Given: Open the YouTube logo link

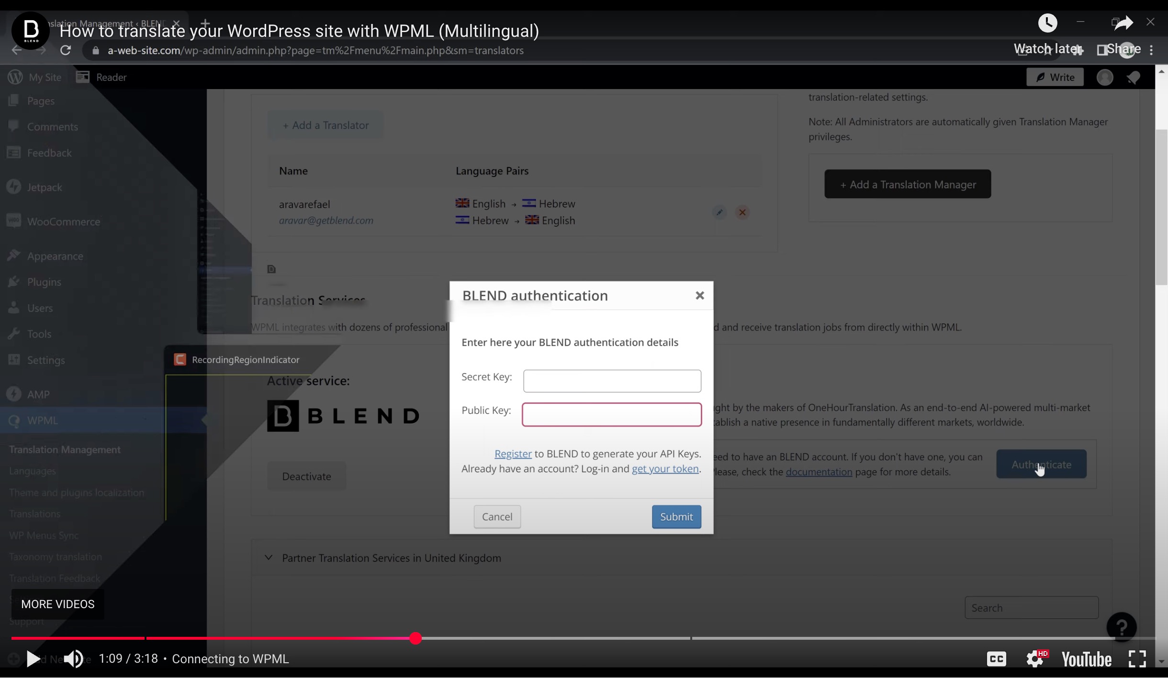Looking at the screenshot, I should tap(1086, 659).
